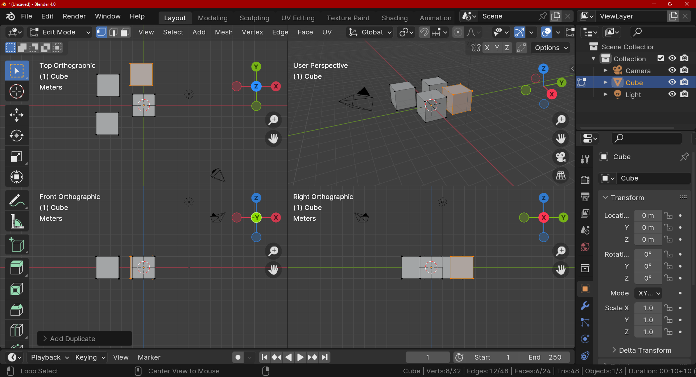Select the Extrude Region tool
The height and width of the screenshot is (377, 696).
(17, 268)
